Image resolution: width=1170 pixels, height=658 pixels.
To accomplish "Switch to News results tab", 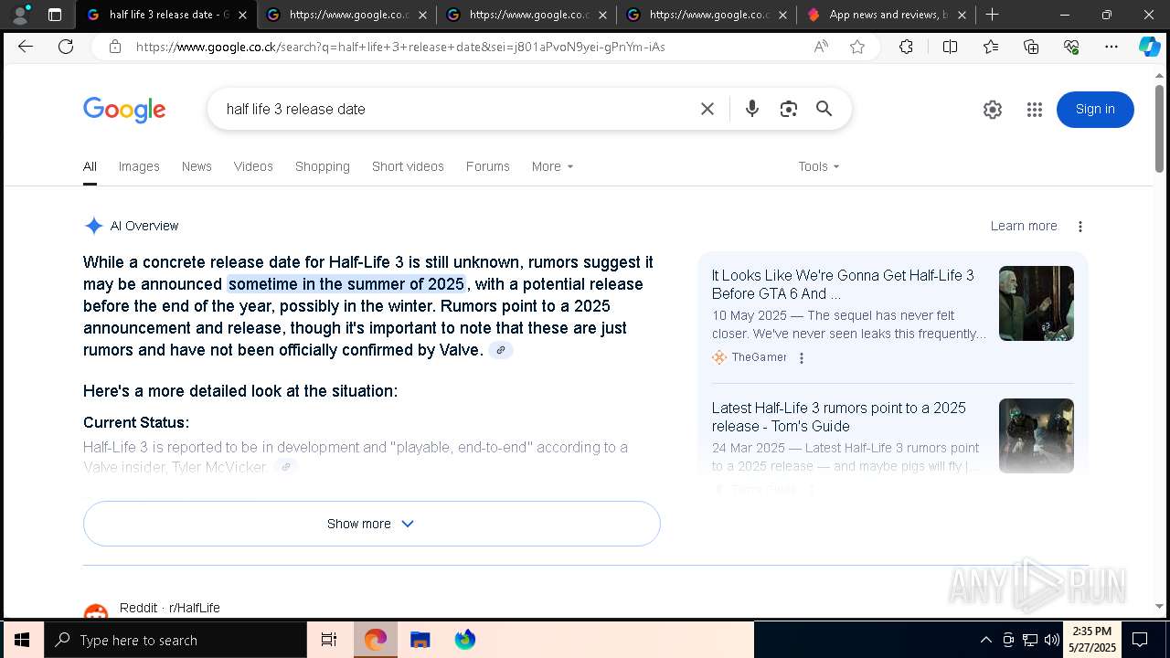I will [x=197, y=166].
